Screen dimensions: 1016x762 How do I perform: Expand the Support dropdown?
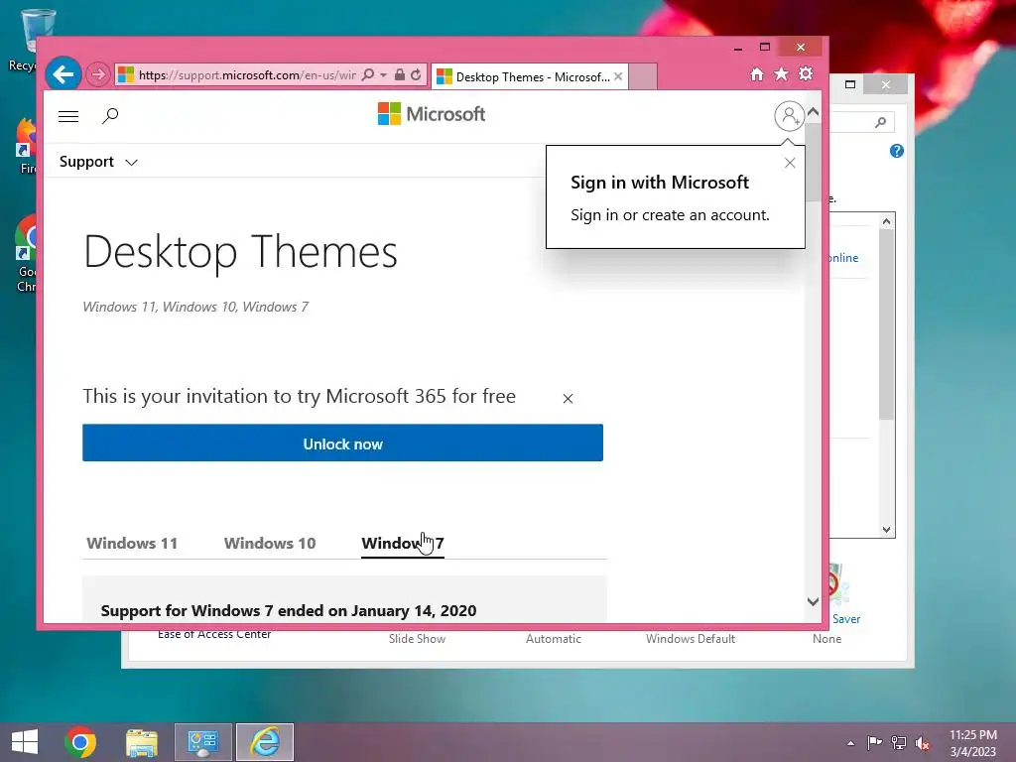pyautogui.click(x=98, y=162)
